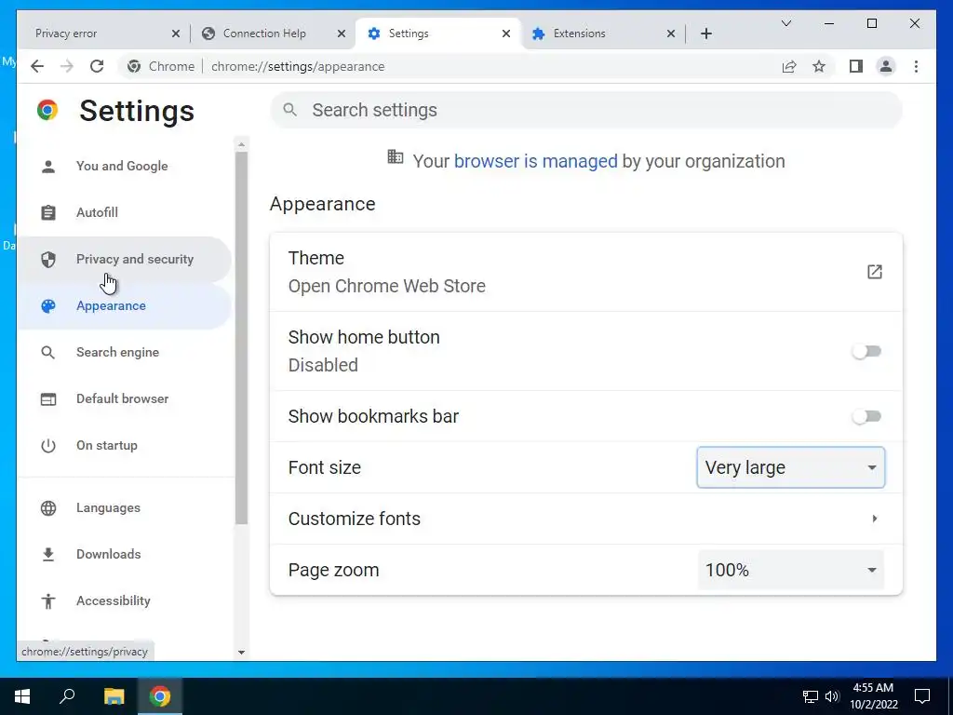Open taskbar search magnifier
Screen dimensions: 953x715
67,695
